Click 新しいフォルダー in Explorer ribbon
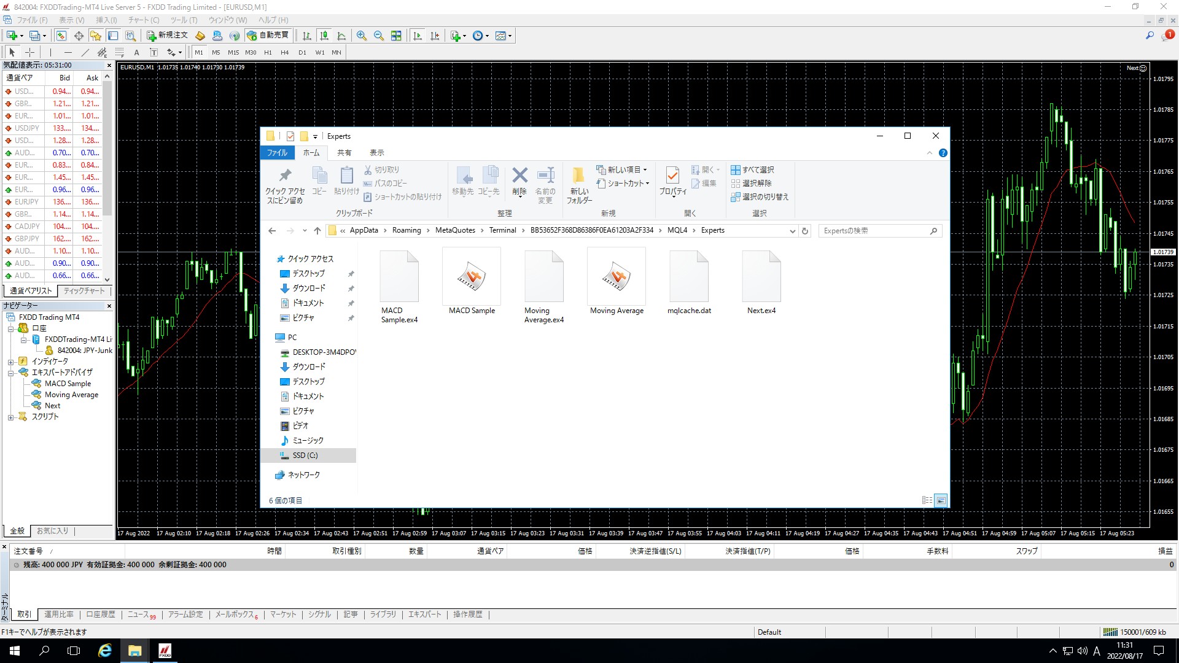1179x663 pixels. point(578,185)
